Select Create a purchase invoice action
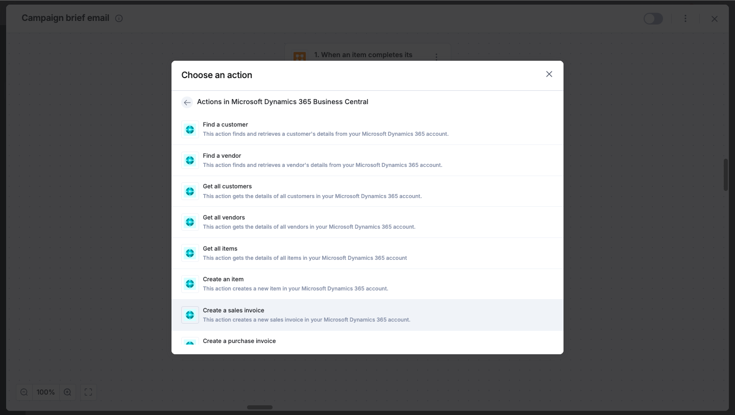Image resolution: width=735 pixels, height=415 pixels. [x=367, y=342]
